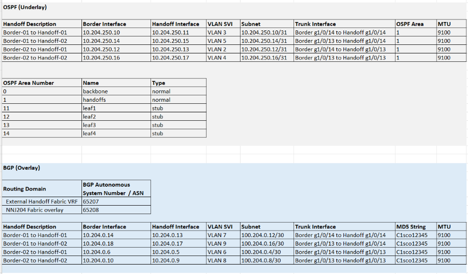Select the 'VLAN 8' cell
The width and height of the screenshot is (468, 274).
click(223, 261)
